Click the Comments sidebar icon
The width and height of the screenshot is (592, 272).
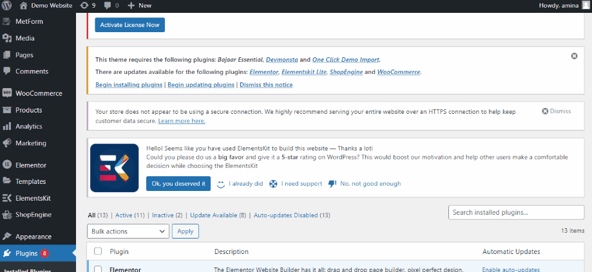(x=6, y=71)
